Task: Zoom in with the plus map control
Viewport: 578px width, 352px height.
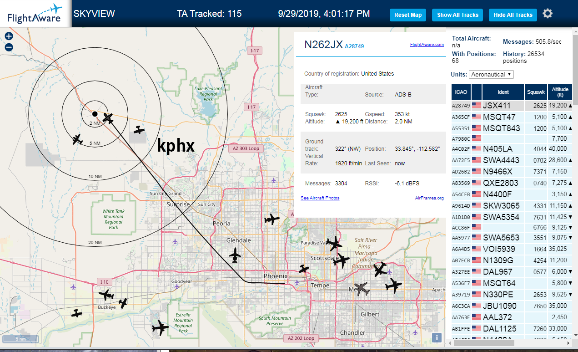Action: (9, 36)
